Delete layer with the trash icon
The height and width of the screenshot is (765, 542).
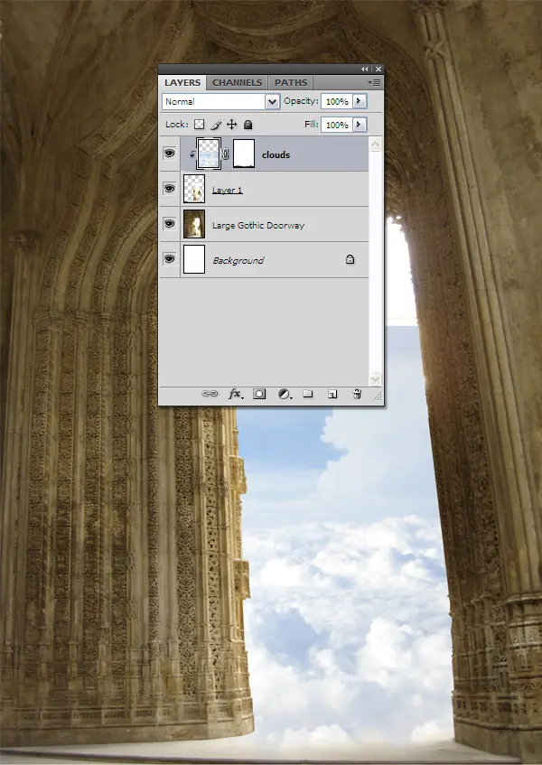click(x=357, y=394)
